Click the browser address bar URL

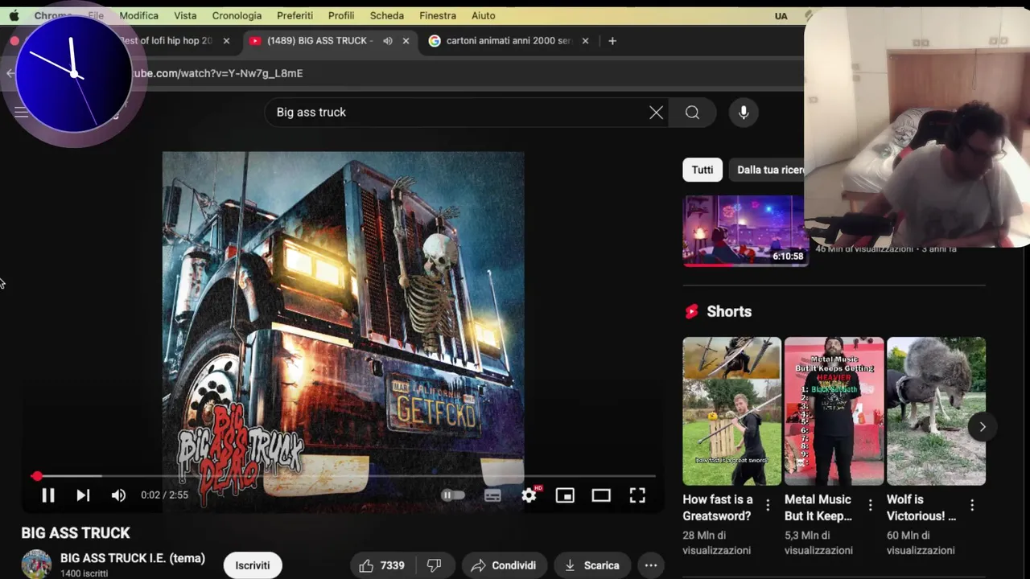[217, 73]
